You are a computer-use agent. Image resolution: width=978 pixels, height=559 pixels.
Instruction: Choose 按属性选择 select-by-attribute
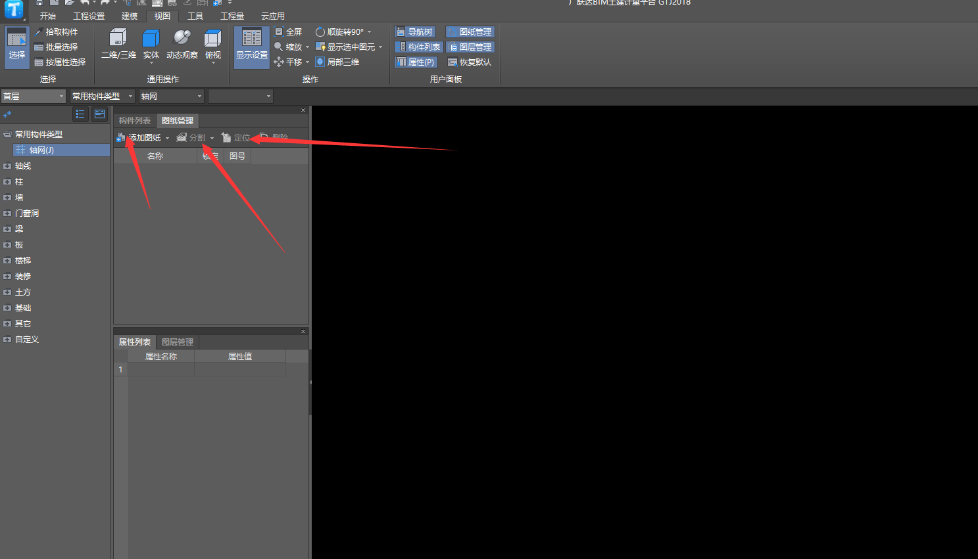[61, 62]
